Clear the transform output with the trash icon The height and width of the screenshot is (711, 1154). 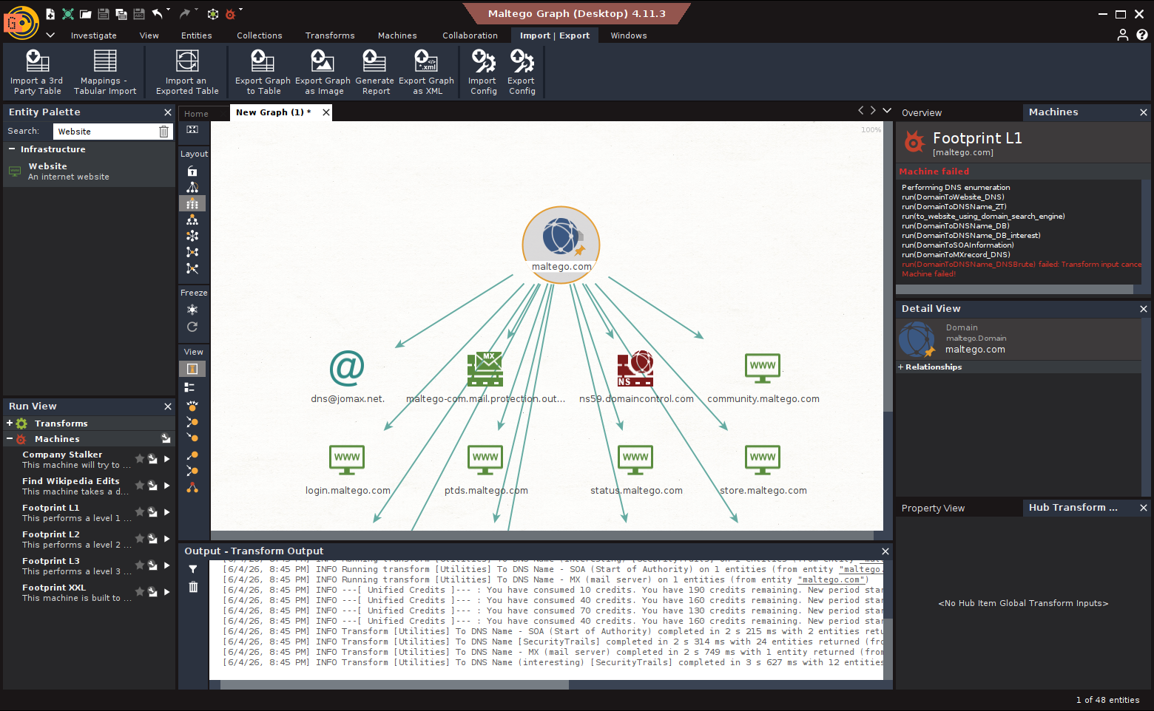point(193,587)
